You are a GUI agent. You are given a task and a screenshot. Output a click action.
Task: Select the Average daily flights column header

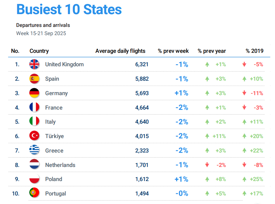point(120,51)
